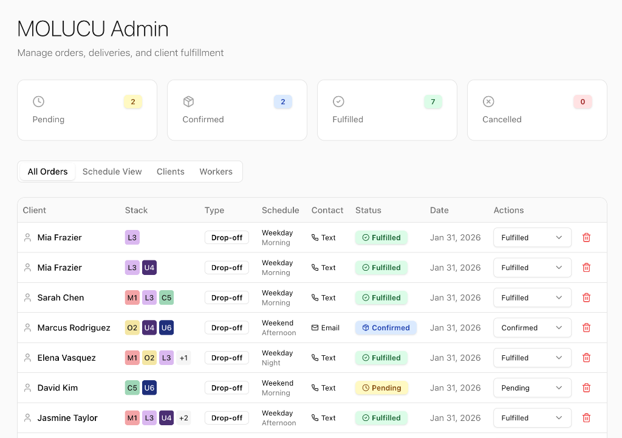Click the person icon beside Jasmine Taylor

click(27, 418)
